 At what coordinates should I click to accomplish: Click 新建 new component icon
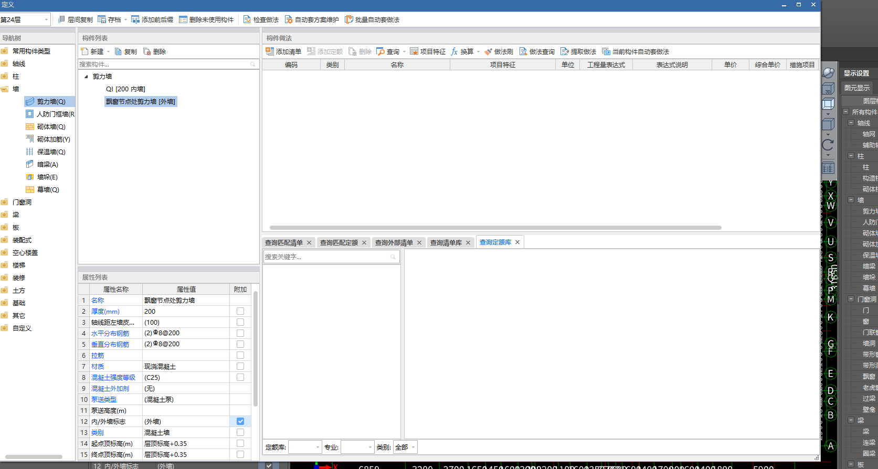84,51
